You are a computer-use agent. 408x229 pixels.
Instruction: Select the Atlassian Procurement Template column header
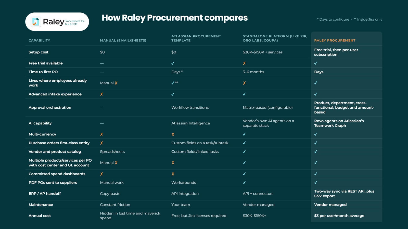(x=196, y=38)
